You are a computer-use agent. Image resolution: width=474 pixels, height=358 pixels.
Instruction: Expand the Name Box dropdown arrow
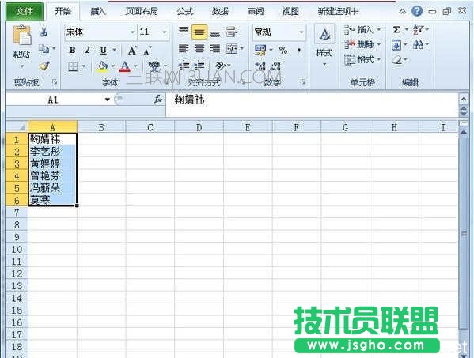(108, 100)
